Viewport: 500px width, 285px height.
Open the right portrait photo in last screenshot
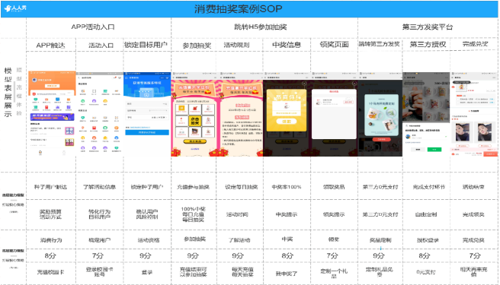tap(485, 132)
